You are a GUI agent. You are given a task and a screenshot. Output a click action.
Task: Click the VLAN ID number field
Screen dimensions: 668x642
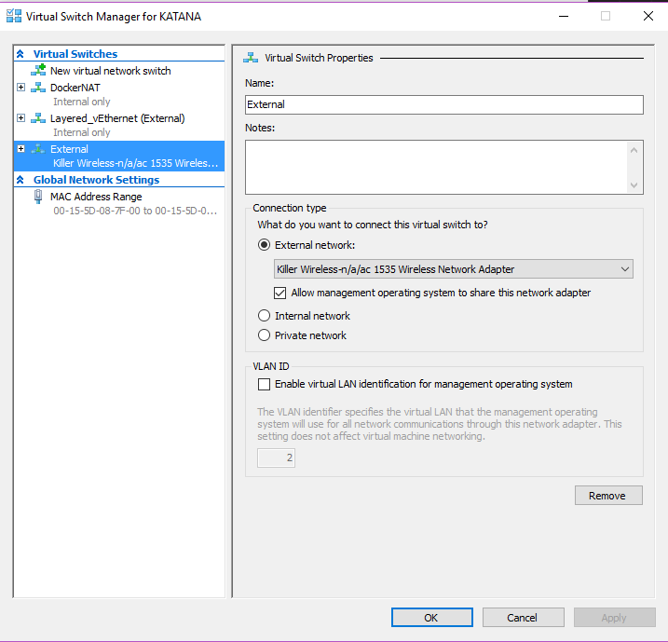(x=276, y=458)
